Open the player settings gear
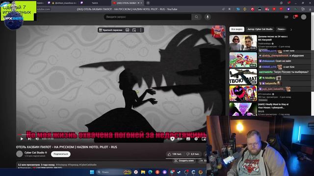The height and width of the screenshot is (176, 314). 196,139
